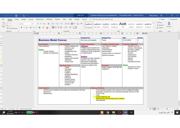
Task: Click the Center alignment icon
Action: [56, 27]
